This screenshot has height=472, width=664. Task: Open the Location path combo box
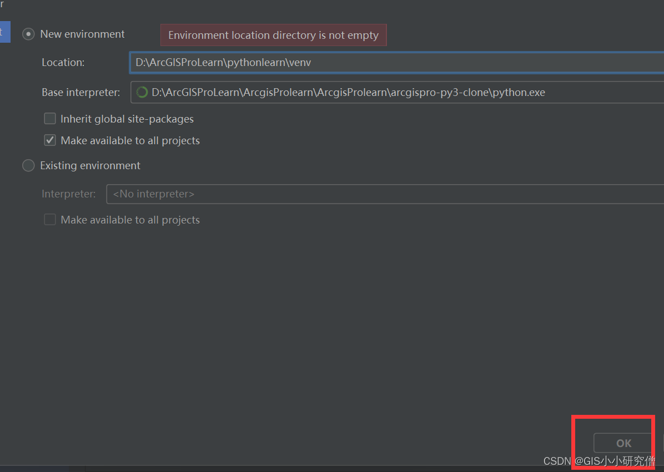tap(389, 62)
